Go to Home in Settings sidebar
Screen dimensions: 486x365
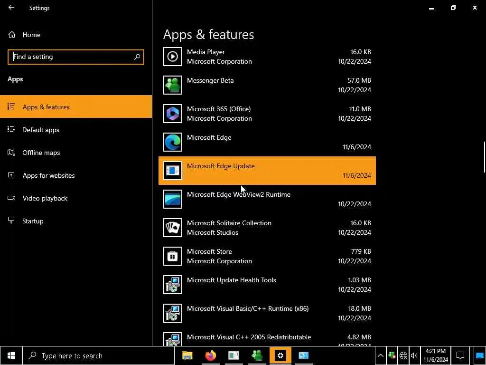[x=76, y=35]
